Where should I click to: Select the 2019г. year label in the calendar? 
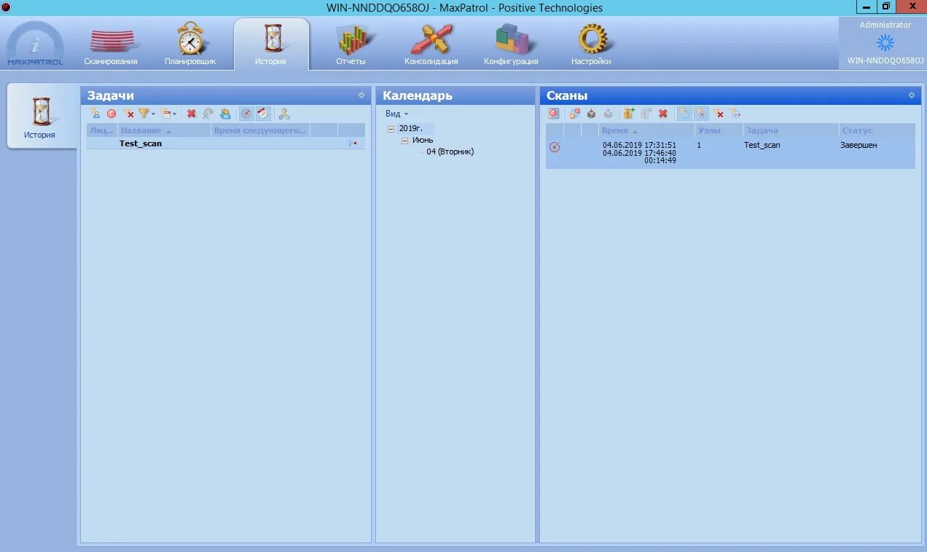click(410, 128)
